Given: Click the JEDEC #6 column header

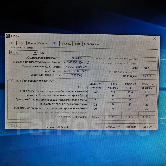Looking at the screenshot, I should (130, 84).
